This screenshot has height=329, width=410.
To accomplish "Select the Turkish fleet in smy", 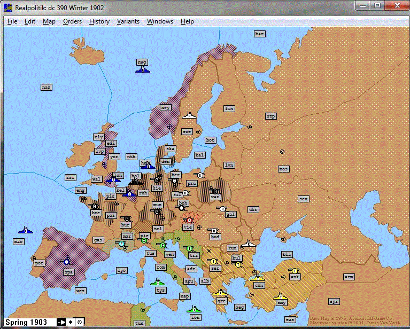I will 281,296.
